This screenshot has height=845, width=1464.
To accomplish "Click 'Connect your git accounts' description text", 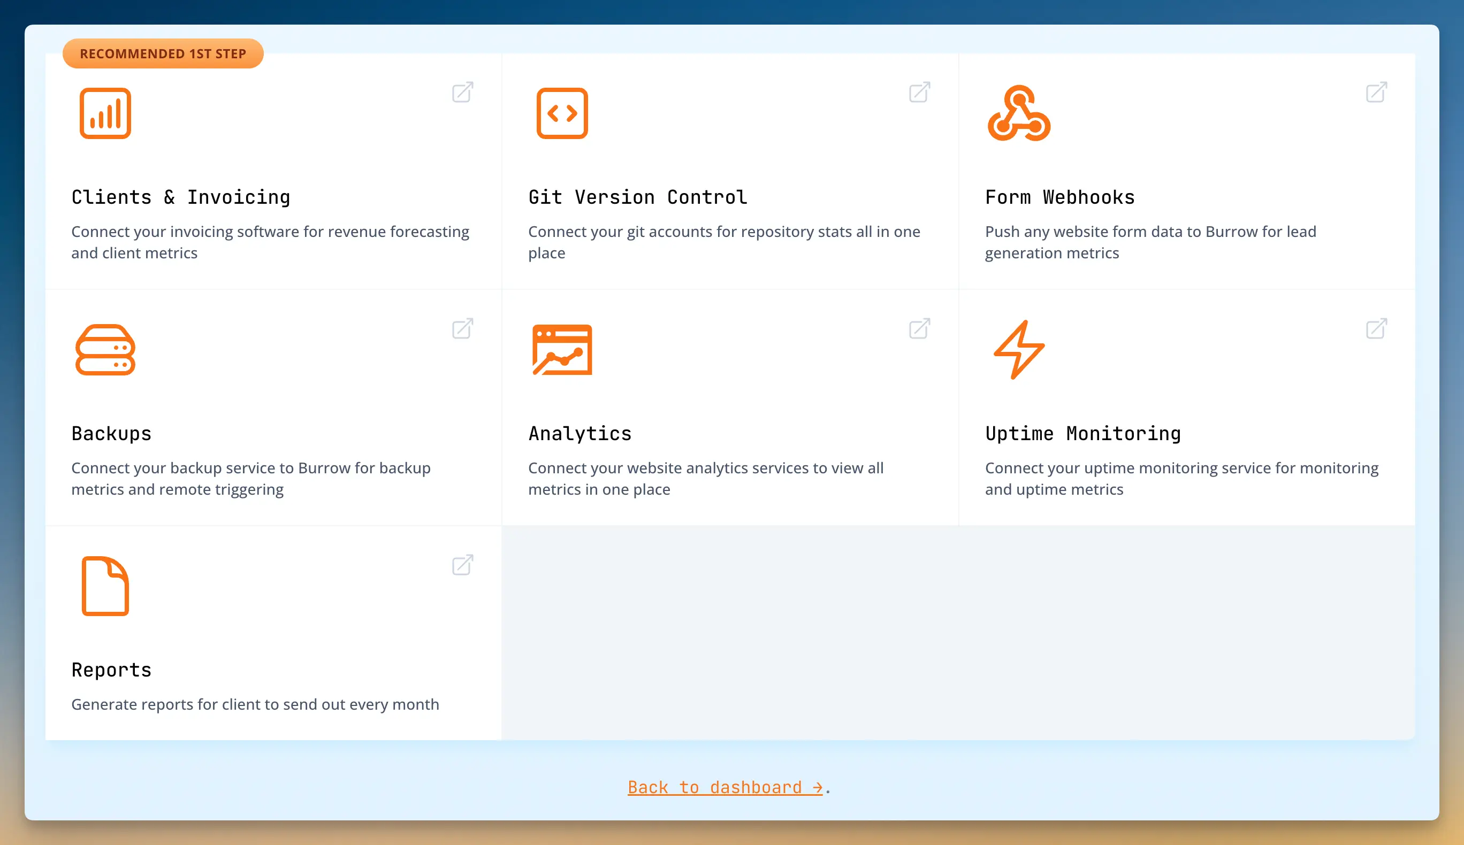I will point(724,242).
